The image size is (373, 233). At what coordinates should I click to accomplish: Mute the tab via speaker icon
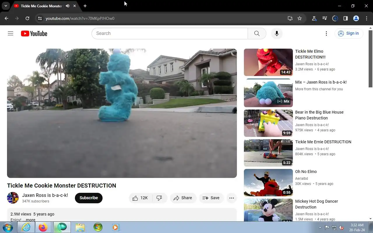(x=68, y=6)
